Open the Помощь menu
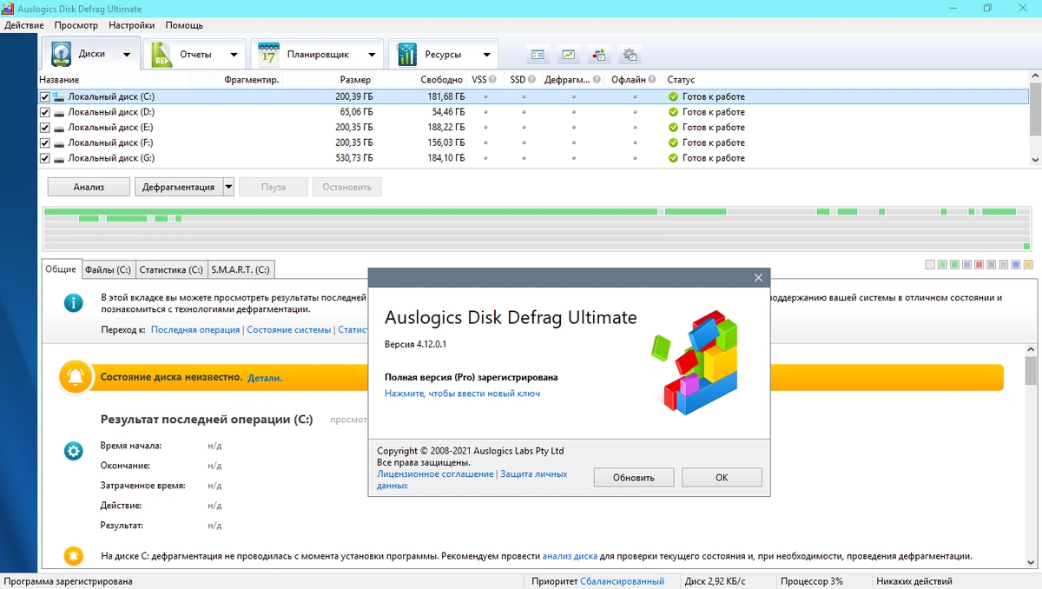Viewport: 1042px width, 589px height. (184, 25)
